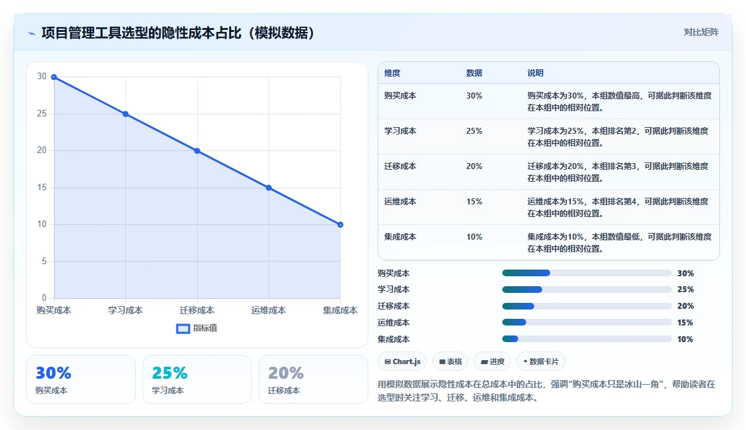This screenshot has height=430, width=746.
Task: Toggle the 指标值 legend swatch
Action: click(183, 328)
